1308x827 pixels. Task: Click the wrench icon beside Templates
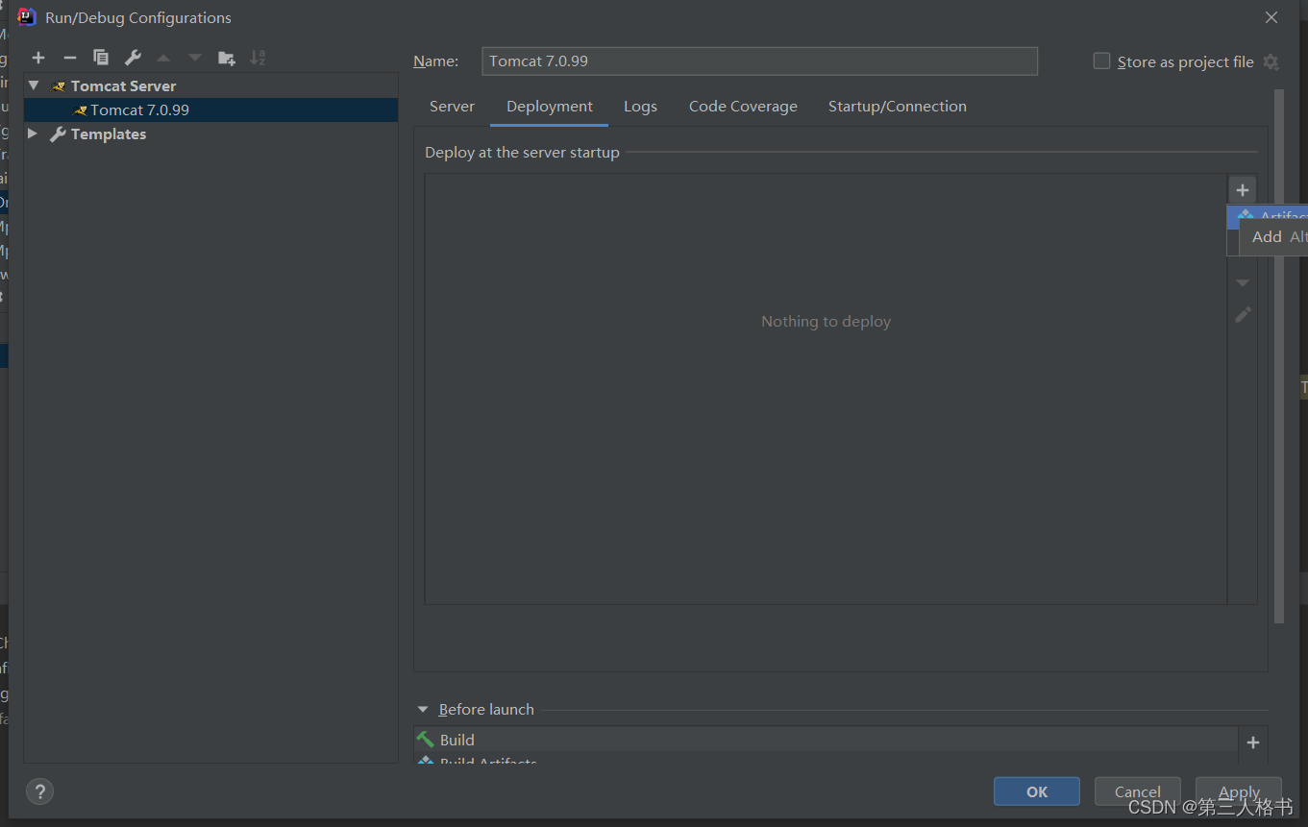click(58, 134)
